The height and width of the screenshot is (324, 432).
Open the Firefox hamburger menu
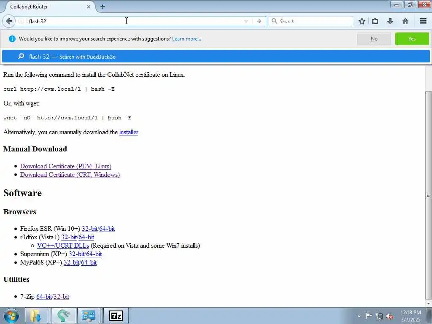point(423,21)
